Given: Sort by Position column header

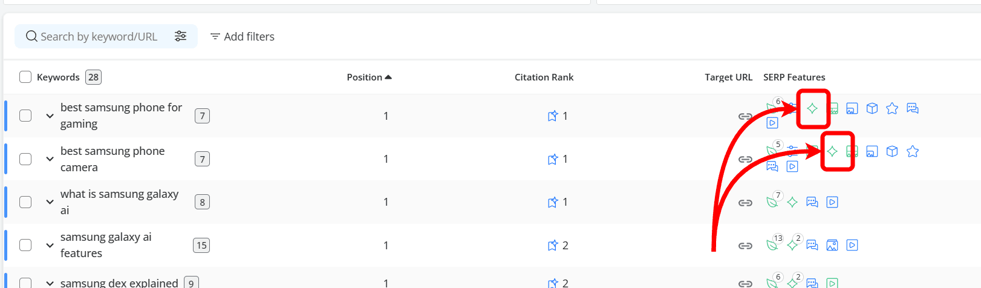Looking at the screenshot, I should coord(369,77).
